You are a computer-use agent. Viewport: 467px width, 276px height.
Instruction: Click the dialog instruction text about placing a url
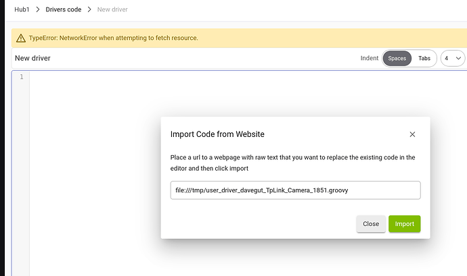point(292,163)
